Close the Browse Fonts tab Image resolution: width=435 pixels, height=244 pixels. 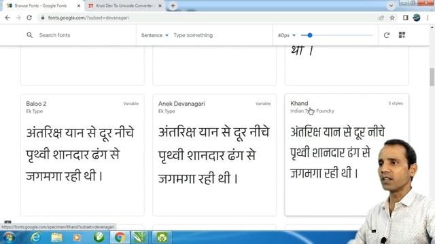(x=79, y=5)
